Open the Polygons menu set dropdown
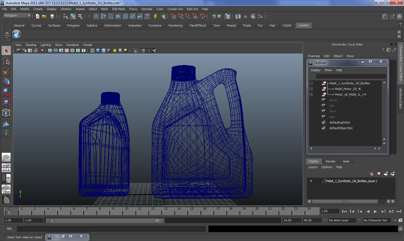The image size is (404, 241). [17, 16]
